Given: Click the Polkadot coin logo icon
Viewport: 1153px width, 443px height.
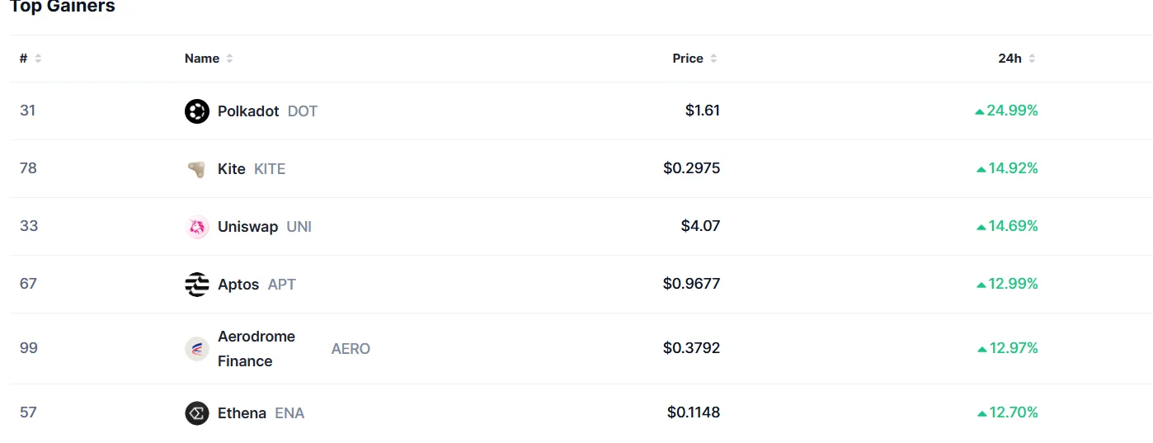Looking at the screenshot, I should coord(197,111).
